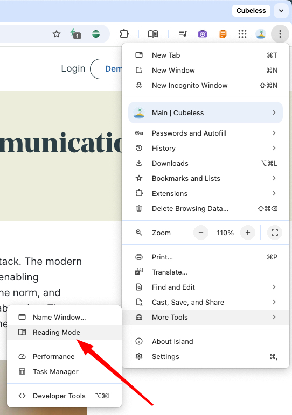Click the bookmark star icon in address bar
This screenshot has width=292, height=415.
(57, 34)
